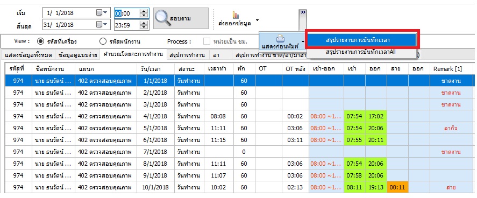The image size is (477, 198).
Task: Increase start time with up spinner arrow
Action: tap(144, 11)
